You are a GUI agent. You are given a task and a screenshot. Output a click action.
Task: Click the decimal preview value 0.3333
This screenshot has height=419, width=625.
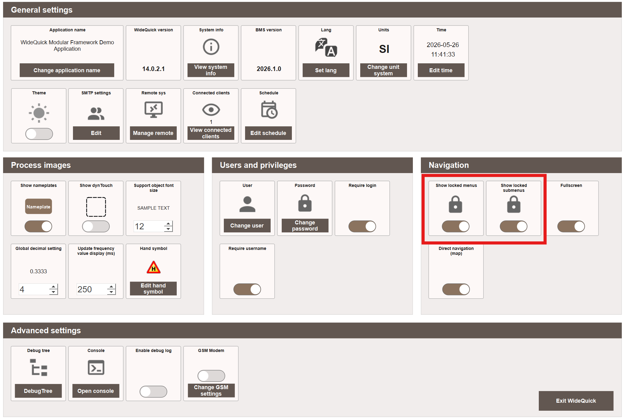click(38, 271)
